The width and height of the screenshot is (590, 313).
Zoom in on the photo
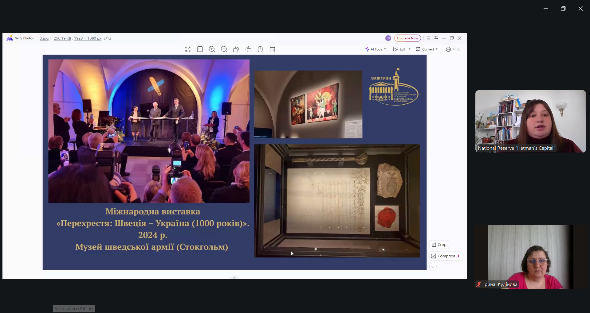212,49
